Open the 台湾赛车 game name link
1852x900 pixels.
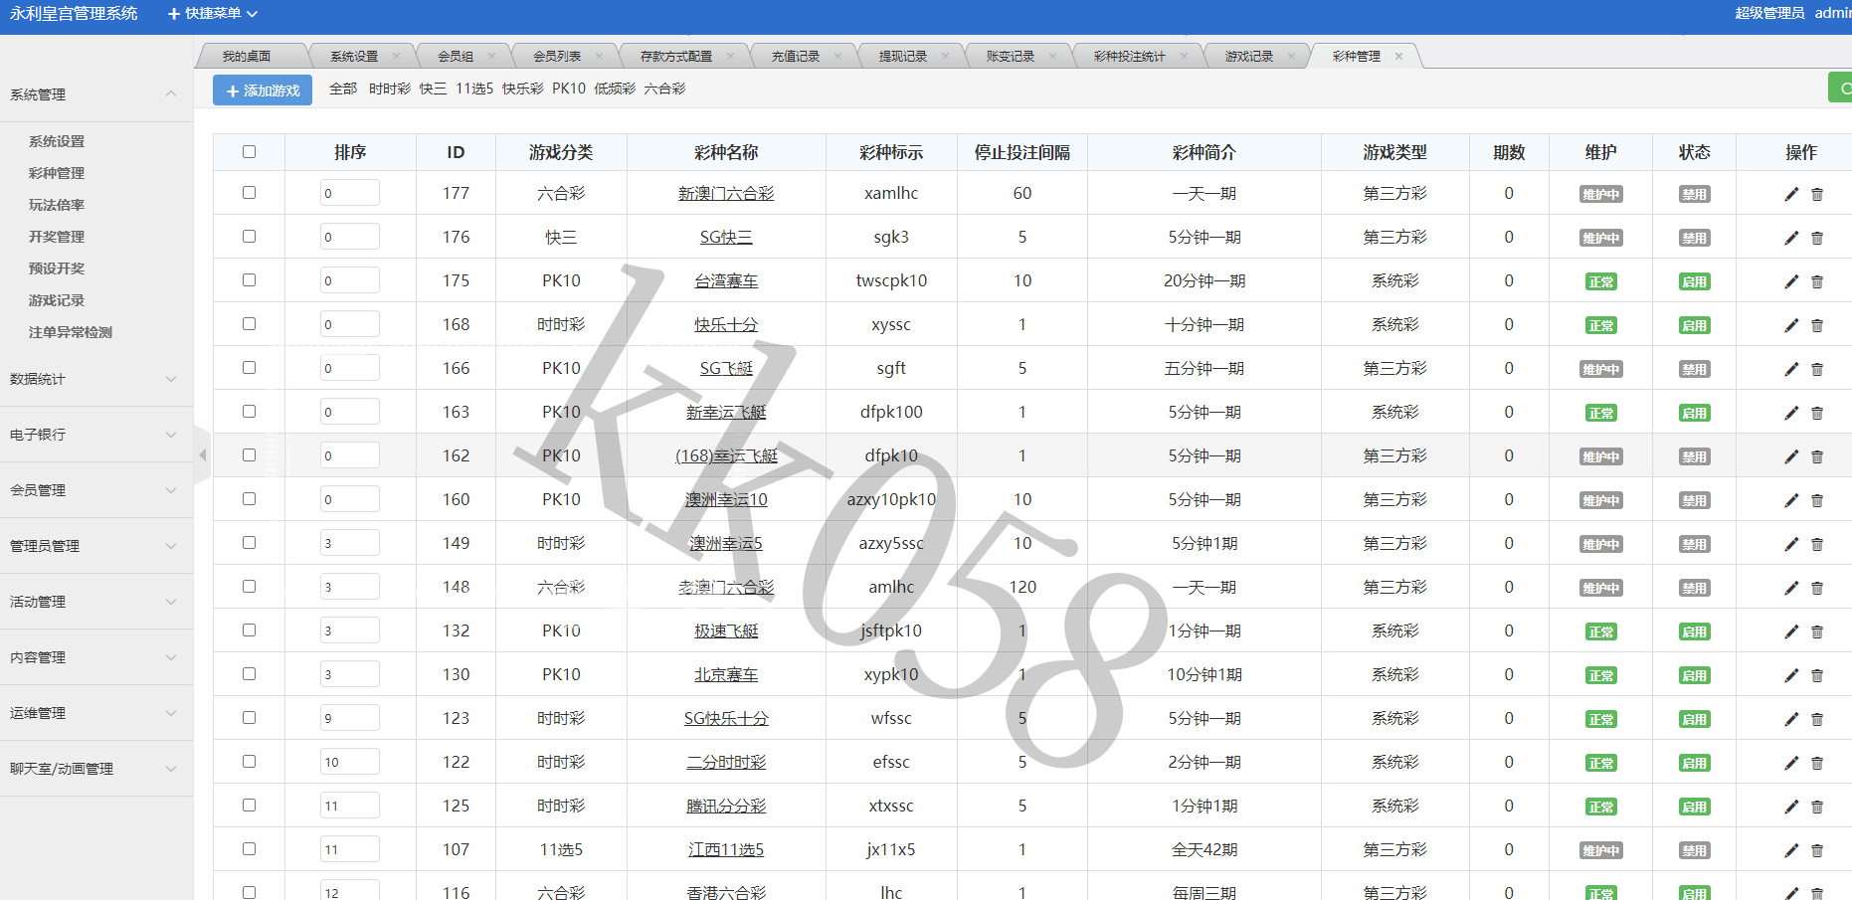click(x=726, y=281)
